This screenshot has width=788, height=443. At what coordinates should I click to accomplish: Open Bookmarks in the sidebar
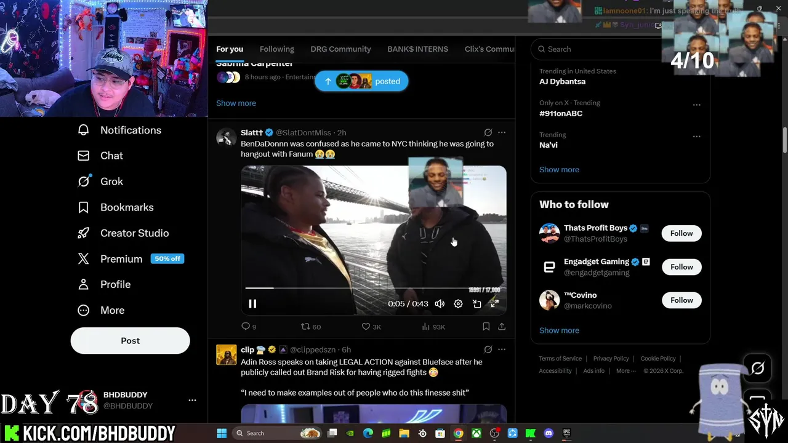[x=115, y=207]
